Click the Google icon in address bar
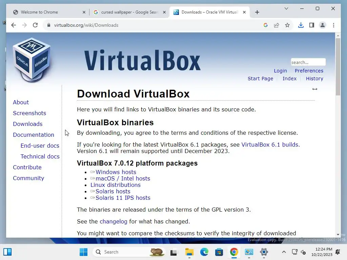347x260 pixels. pos(266,25)
